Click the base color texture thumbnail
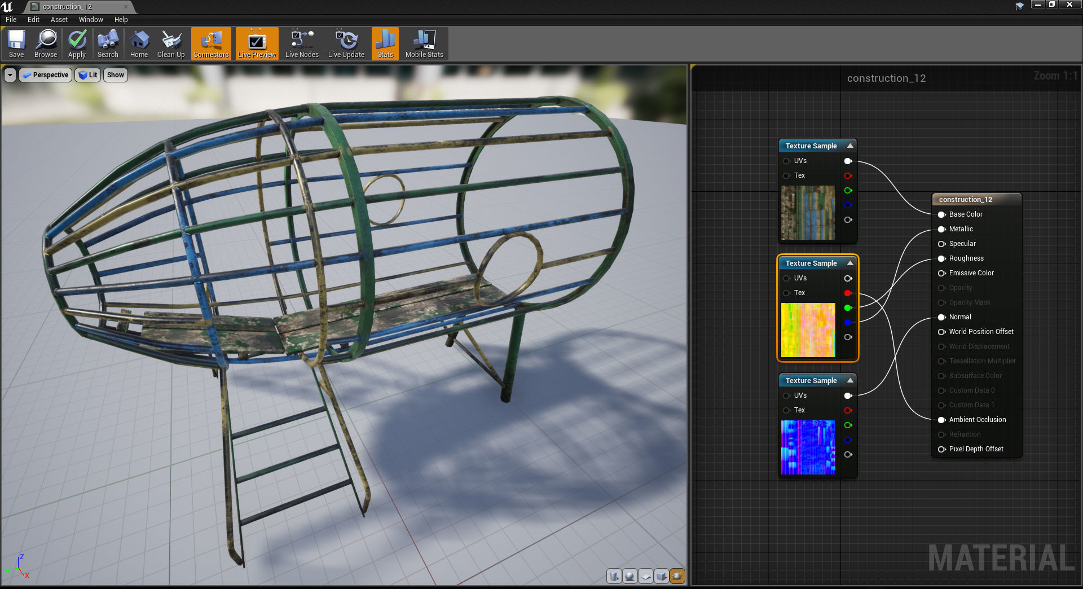This screenshot has width=1083, height=589. 808,213
